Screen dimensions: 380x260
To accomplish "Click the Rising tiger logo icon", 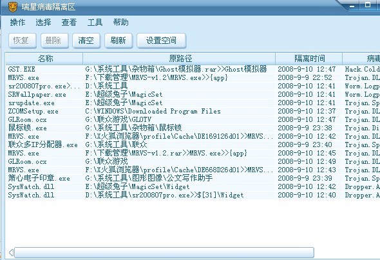I will 13,7.
